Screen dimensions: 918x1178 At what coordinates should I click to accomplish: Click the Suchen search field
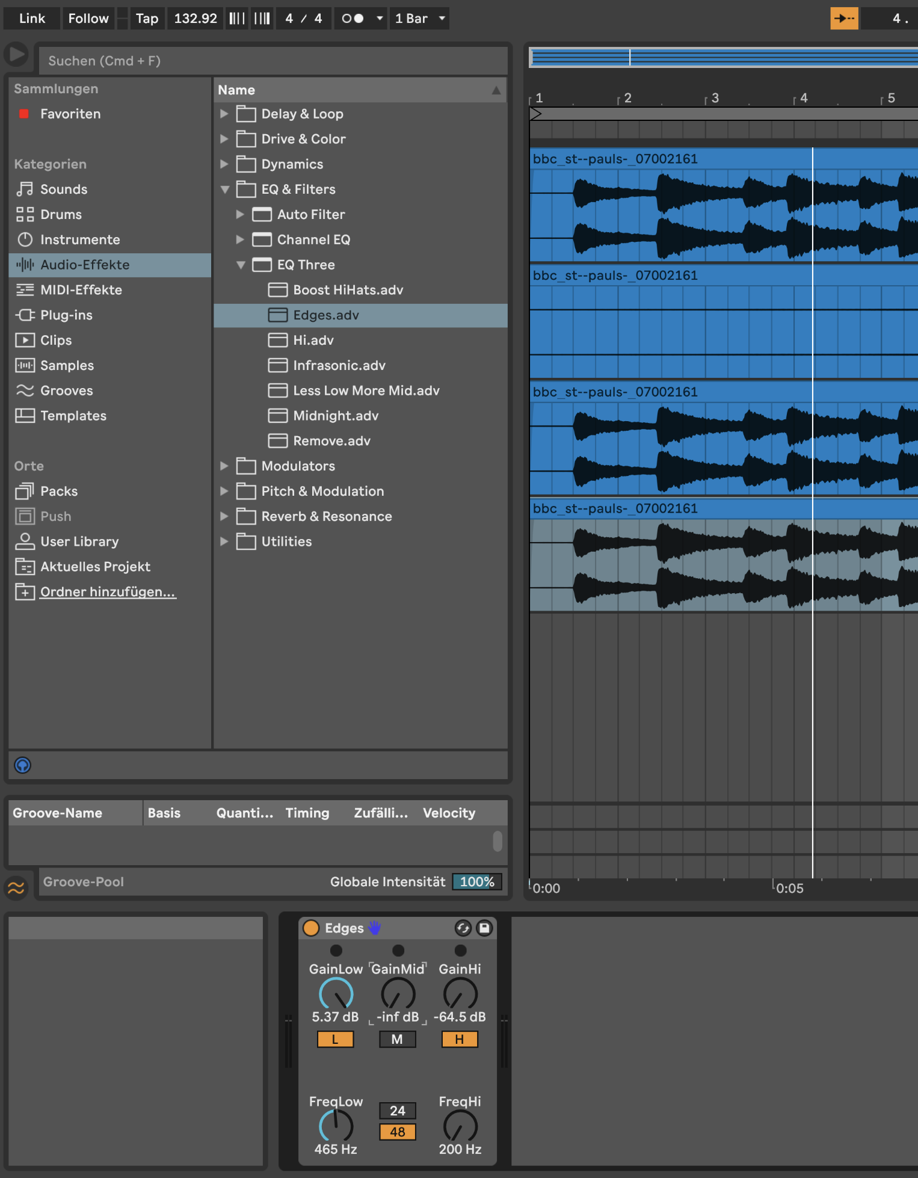click(273, 61)
